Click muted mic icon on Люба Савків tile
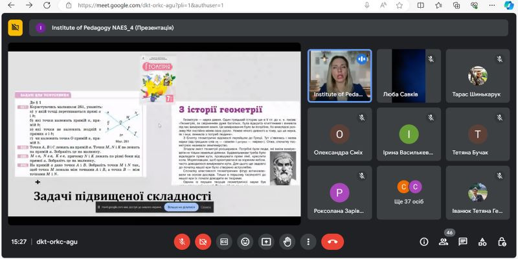The image size is (518, 259). pyautogui.click(x=431, y=59)
